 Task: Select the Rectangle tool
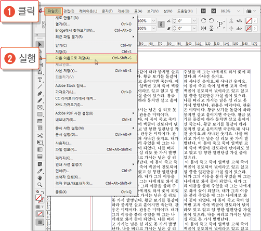40,114
